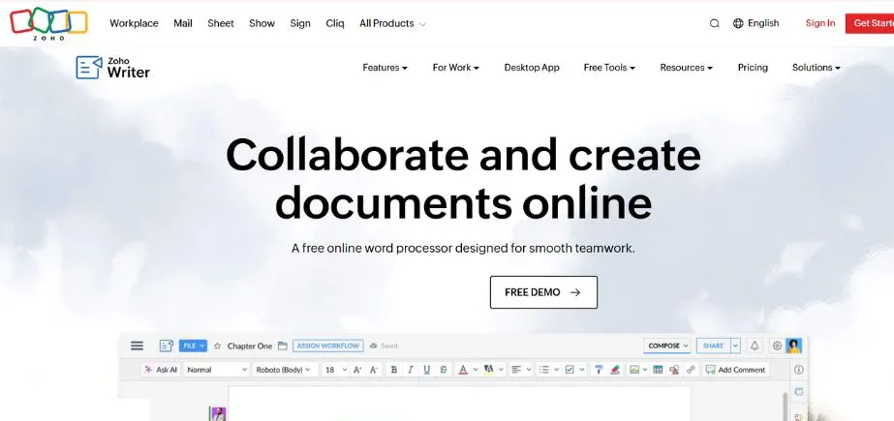
Task: Click the Writer document icon beside FILE
Action: pyautogui.click(x=167, y=346)
